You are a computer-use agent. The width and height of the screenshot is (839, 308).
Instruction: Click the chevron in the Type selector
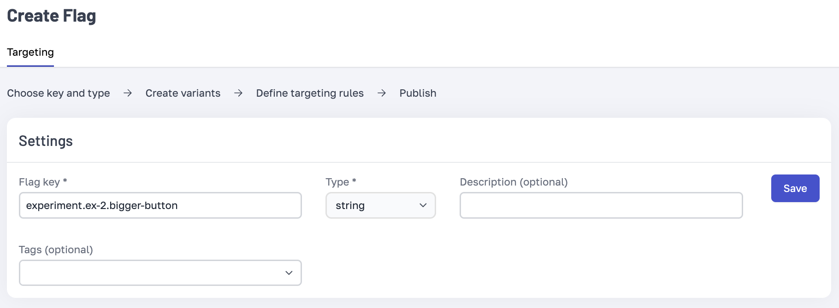(423, 205)
